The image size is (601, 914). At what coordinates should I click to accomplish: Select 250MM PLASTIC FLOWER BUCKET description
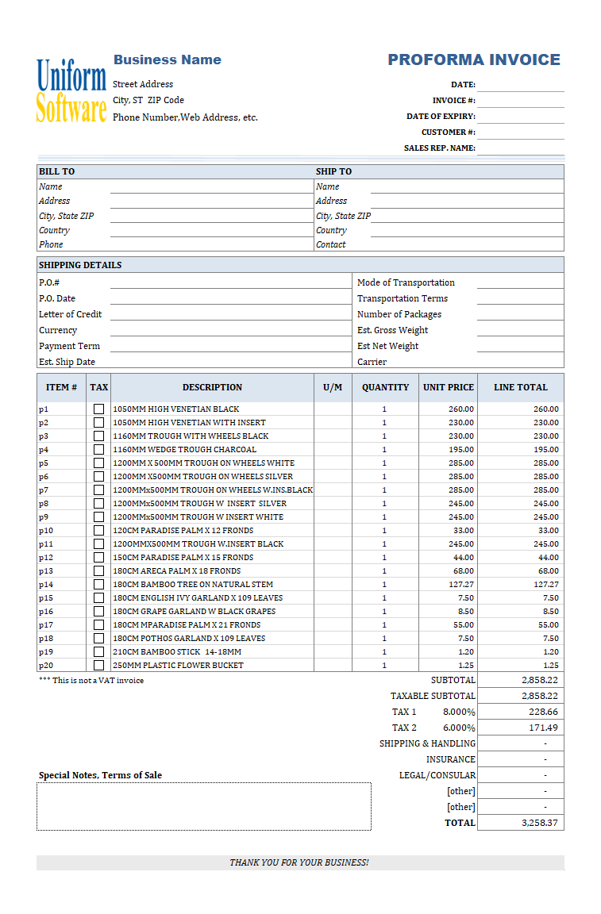tap(178, 666)
